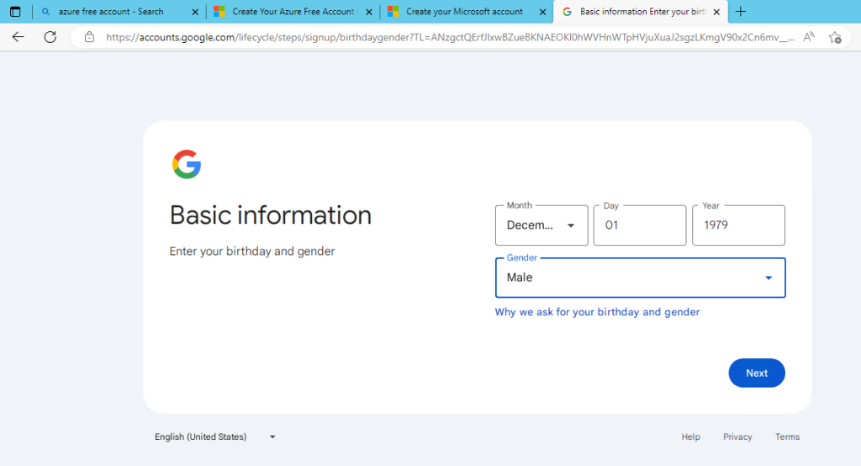This screenshot has height=466, width=861.
Task: Add this page to favorites star icon
Action: tap(835, 37)
